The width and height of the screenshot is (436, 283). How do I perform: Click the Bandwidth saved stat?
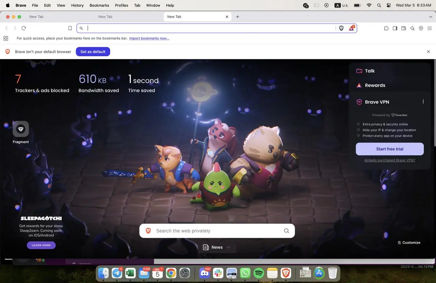click(x=99, y=83)
